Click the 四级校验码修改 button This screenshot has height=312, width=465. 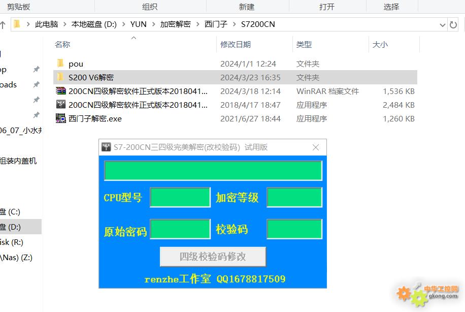pyautogui.click(x=213, y=257)
